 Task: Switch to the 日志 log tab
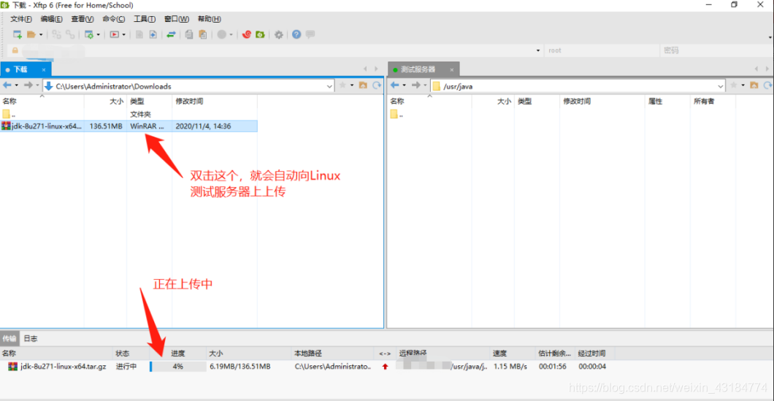click(30, 338)
